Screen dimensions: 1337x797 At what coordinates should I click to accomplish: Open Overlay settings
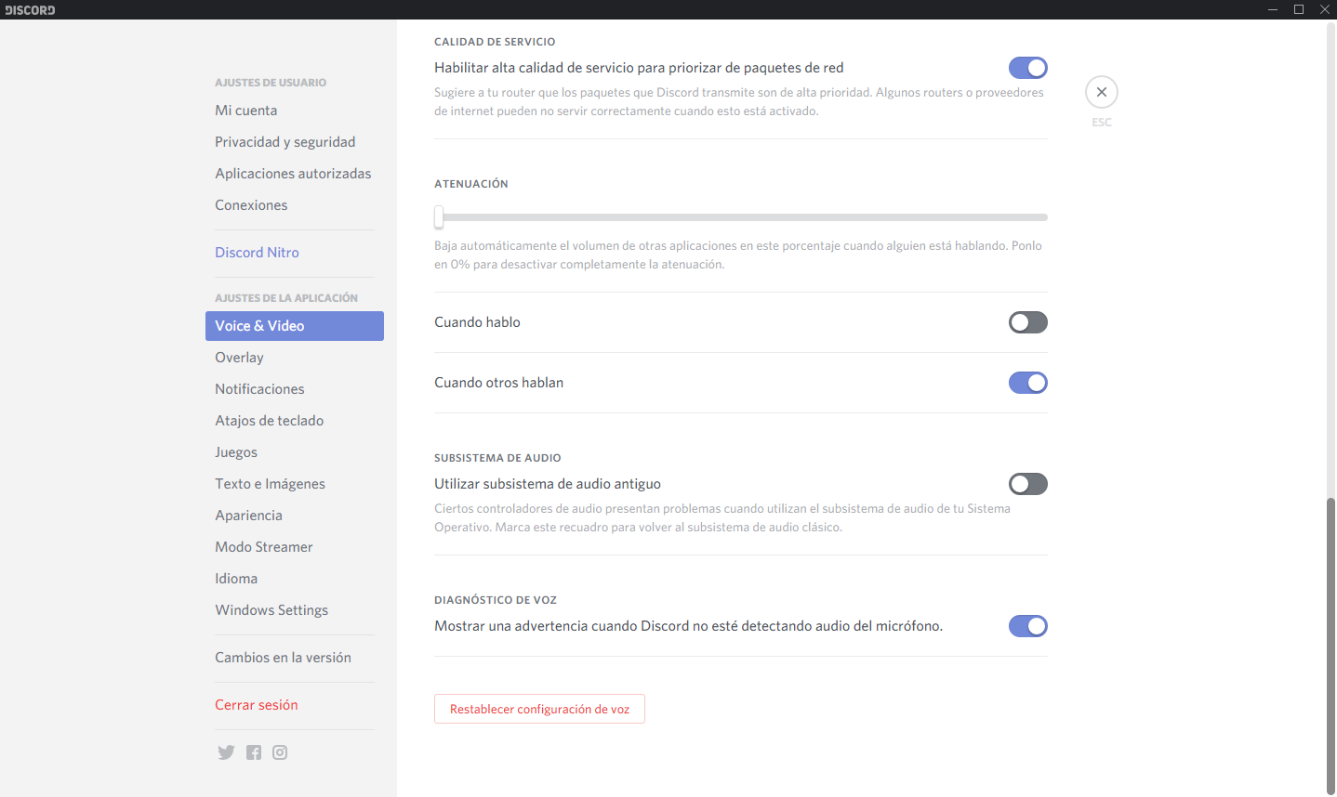pyautogui.click(x=295, y=358)
